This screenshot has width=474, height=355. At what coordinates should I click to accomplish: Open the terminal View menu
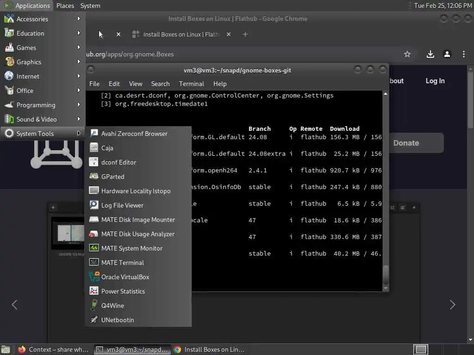coord(136,84)
